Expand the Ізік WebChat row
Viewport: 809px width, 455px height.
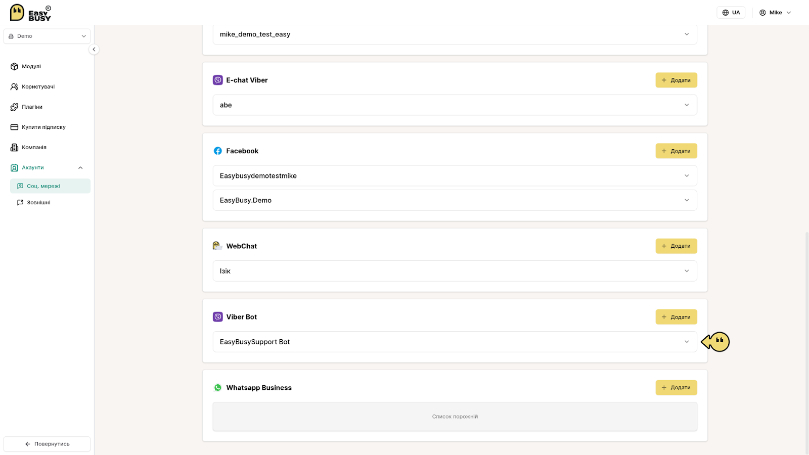[455, 271]
